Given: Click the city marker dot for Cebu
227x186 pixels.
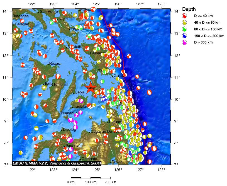Looking at the screenshot, I should coord(74,93).
